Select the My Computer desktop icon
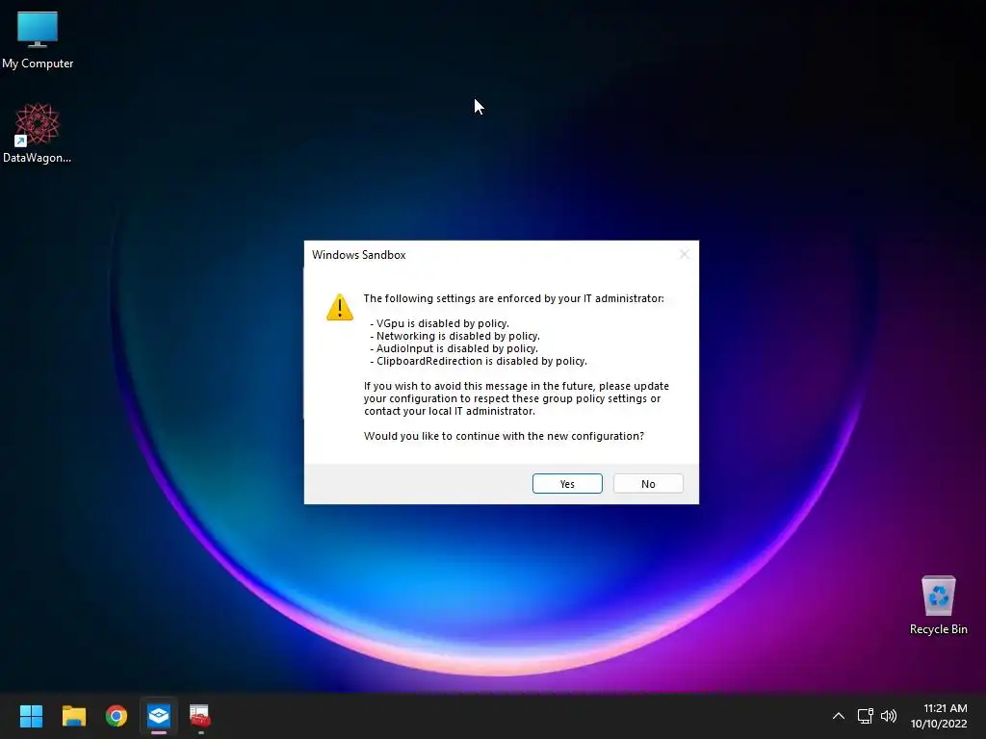Screen dimensions: 986x739 38,39
